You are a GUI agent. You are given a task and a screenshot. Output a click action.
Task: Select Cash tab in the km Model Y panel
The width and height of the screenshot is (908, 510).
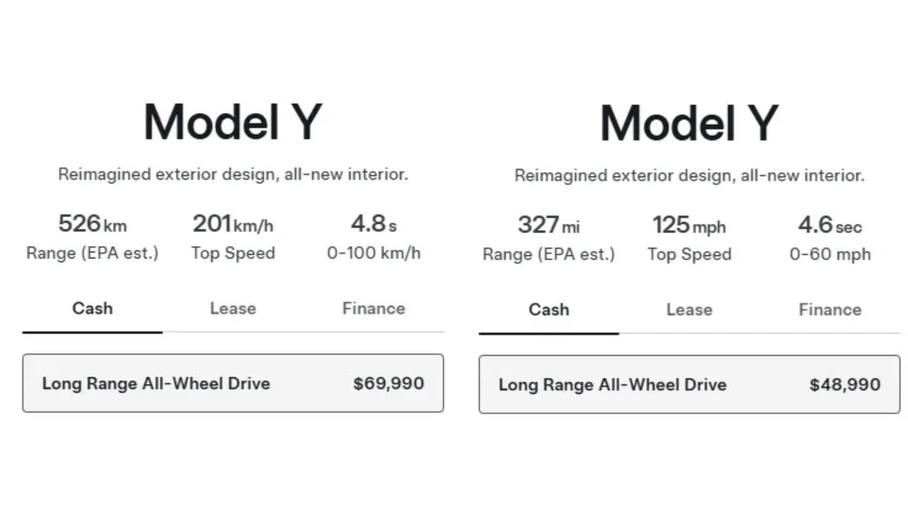click(92, 309)
